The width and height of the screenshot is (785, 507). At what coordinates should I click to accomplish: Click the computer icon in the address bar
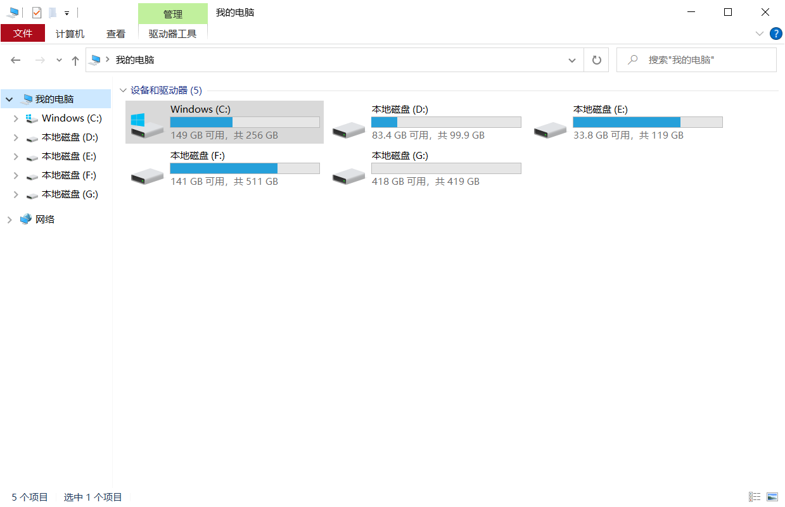tap(96, 60)
